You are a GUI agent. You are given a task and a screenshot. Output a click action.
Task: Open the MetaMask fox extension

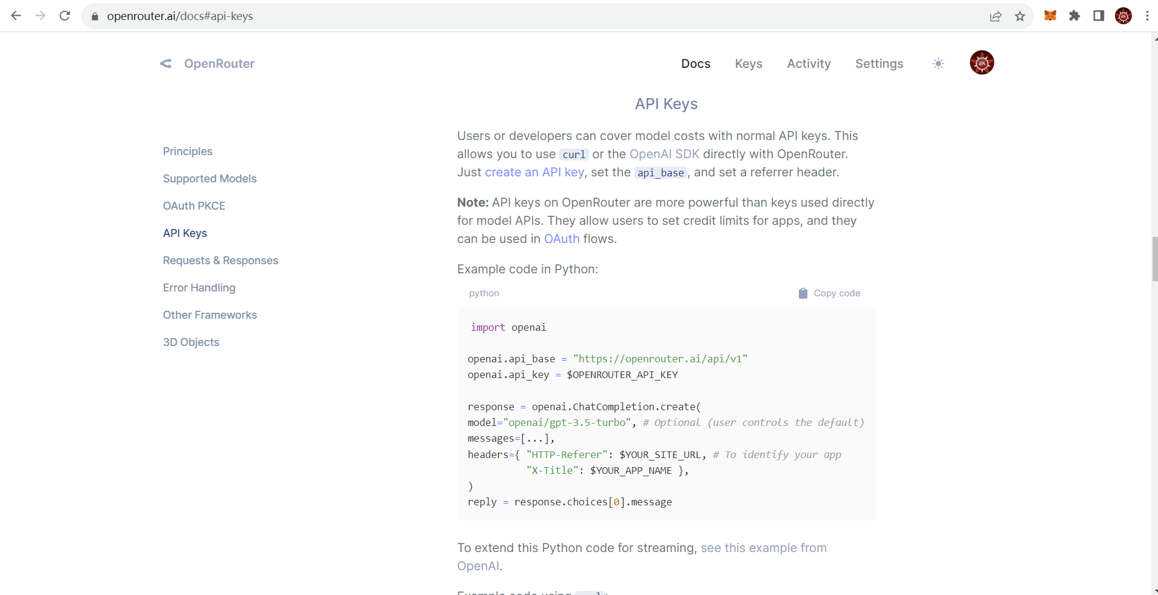[x=1050, y=16]
